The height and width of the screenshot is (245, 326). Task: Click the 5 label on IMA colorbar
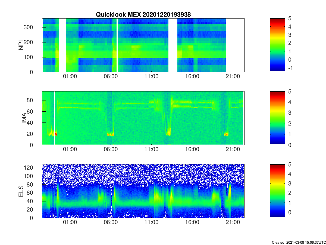(x=289, y=91)
